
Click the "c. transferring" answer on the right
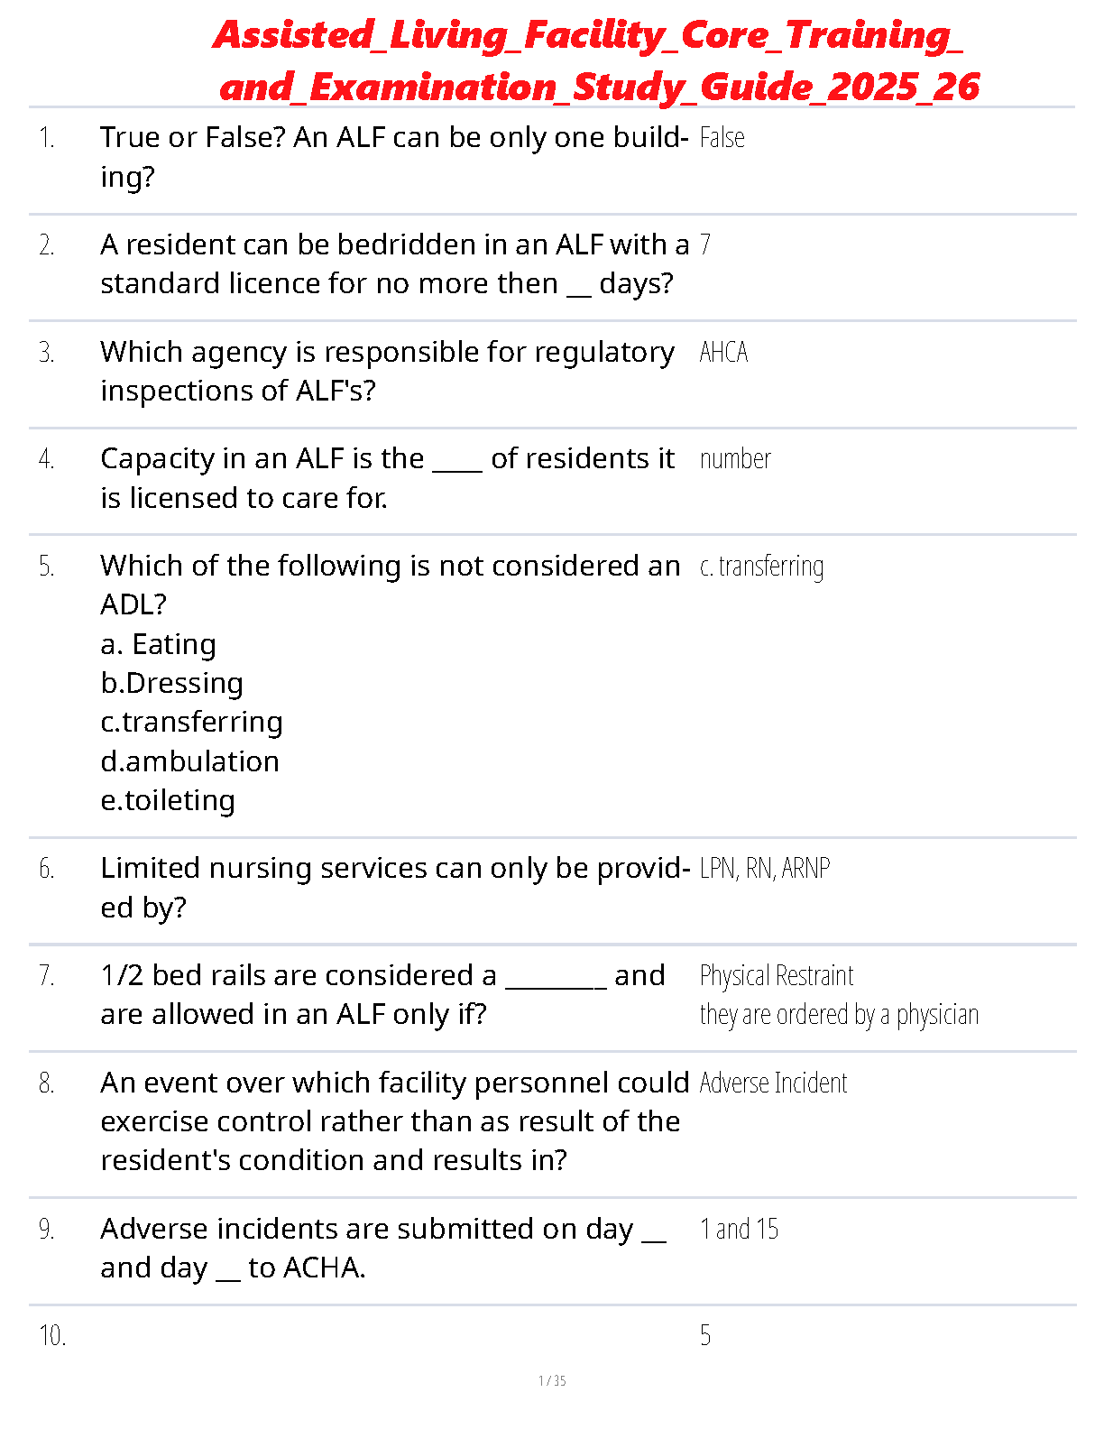click(x=761, y=567)
